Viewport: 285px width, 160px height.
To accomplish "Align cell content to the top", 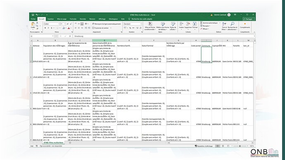I will (x=76, y=24).
